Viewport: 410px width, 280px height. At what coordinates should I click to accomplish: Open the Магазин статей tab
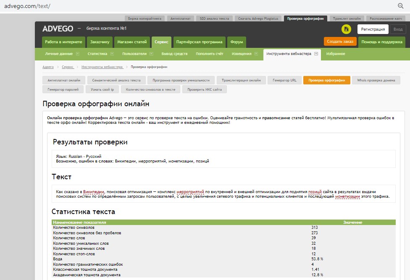132,42
